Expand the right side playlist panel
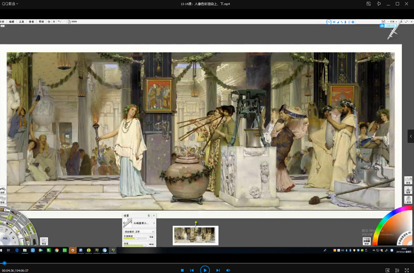The width and height of the screenshot is (414, 273). [411, 136]
